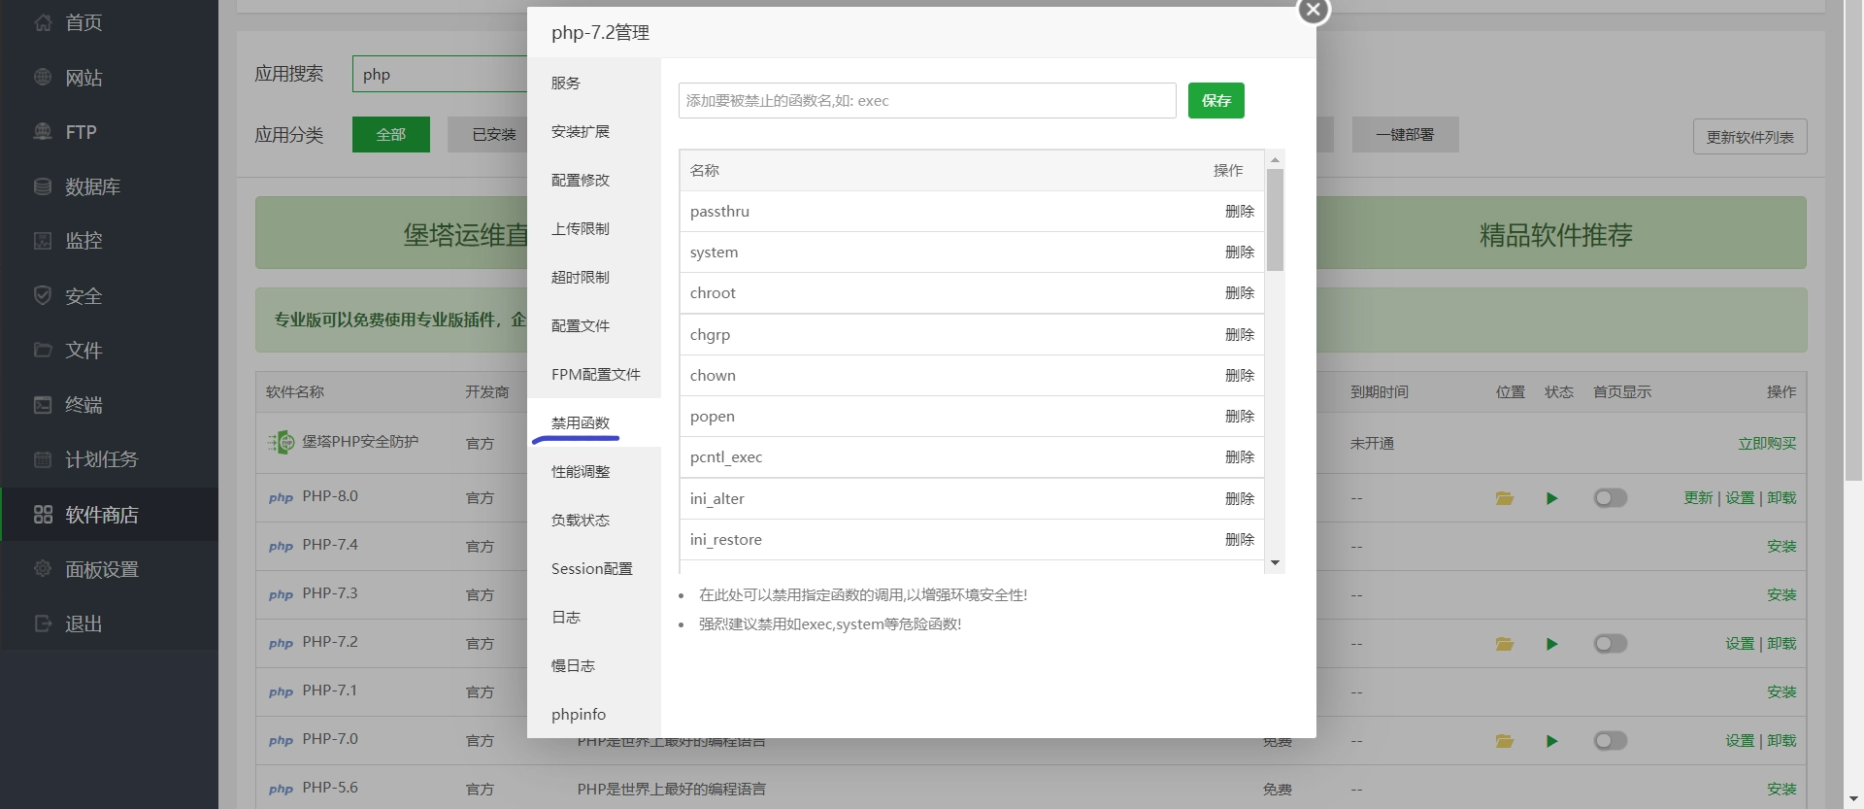Screen dimensions: 1864x809
Task: Click the function list scrollbar thumb
Action: pyautogui.click(x=1275, y=219)
